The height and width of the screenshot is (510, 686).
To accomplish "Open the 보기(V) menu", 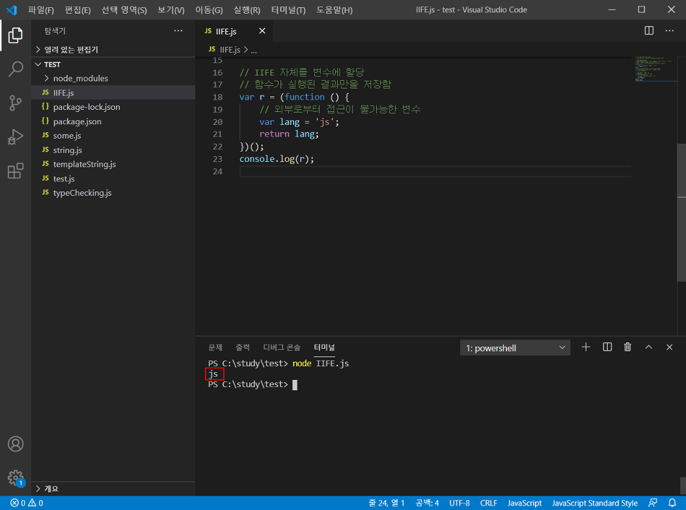I will [171, 10].
